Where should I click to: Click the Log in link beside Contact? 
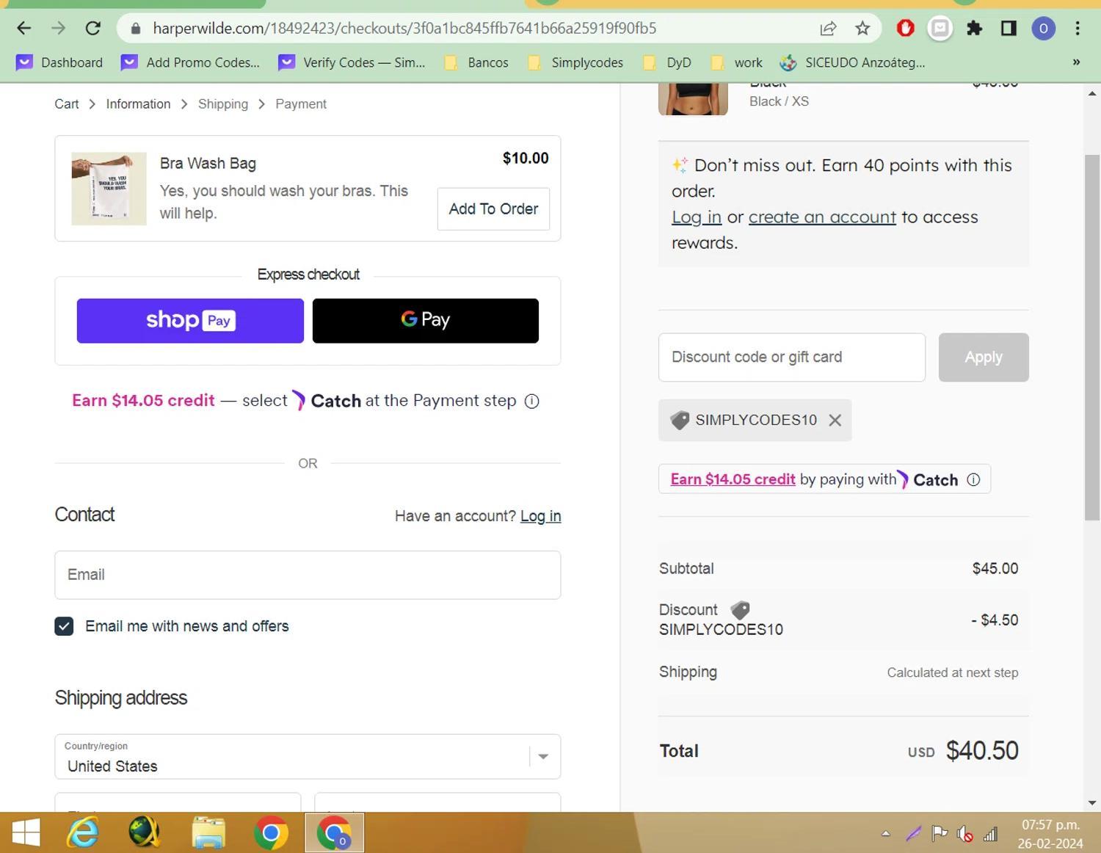click(540, 516)
